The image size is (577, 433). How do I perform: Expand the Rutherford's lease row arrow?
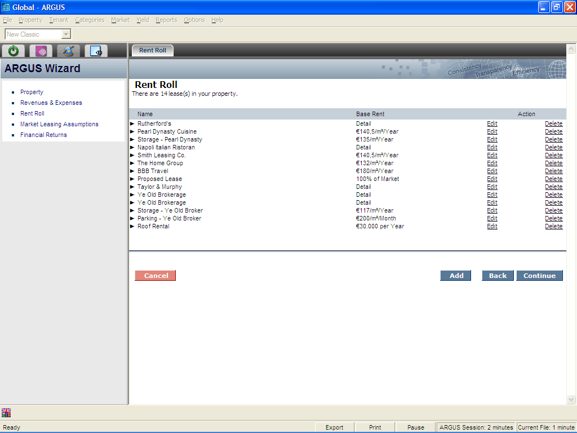(x=132, y=123)
